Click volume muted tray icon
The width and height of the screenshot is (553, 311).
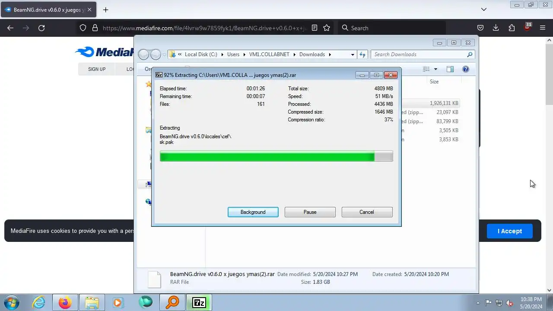click(x=510, y=303)
